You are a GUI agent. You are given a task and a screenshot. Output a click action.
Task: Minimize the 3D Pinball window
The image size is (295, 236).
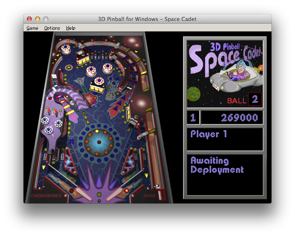38,19
